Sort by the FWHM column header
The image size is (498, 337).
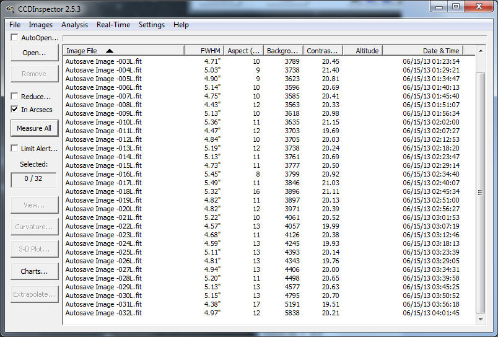tap(204, 51)
